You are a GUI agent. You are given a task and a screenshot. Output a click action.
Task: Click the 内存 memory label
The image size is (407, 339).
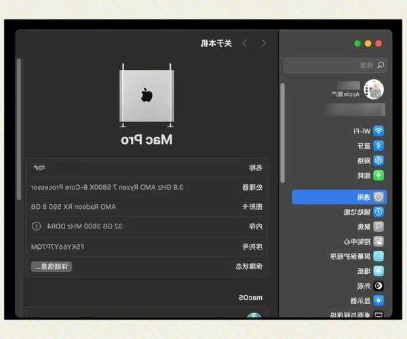pos(256,226)
